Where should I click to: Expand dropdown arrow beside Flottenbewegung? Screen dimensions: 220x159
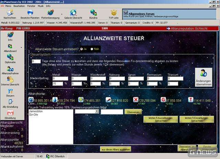click(62, 14)
